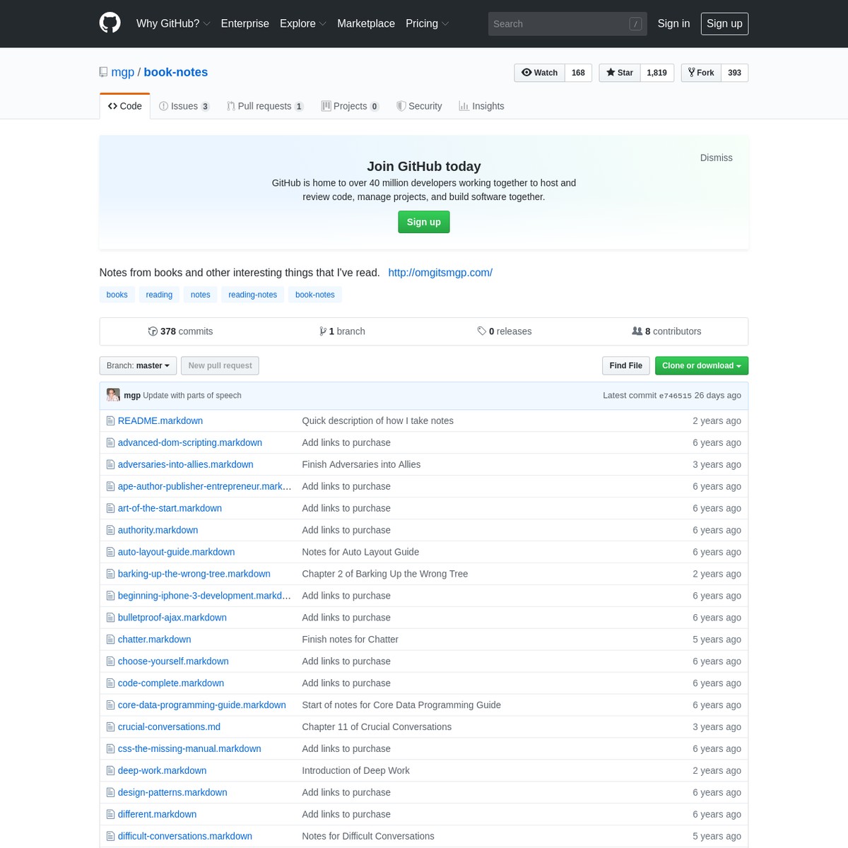
Task: Click the Find File button
Action: tap(625, 365)
